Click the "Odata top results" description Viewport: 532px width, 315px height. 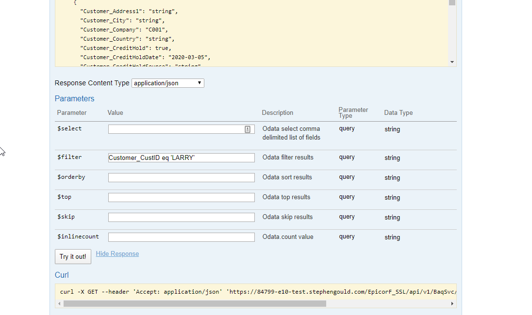point(286,197)
